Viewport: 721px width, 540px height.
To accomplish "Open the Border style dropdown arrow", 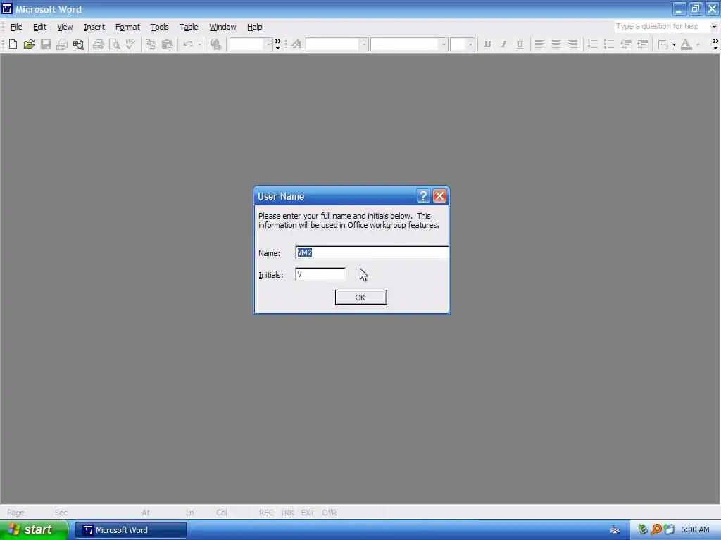I will coord(674,44).
